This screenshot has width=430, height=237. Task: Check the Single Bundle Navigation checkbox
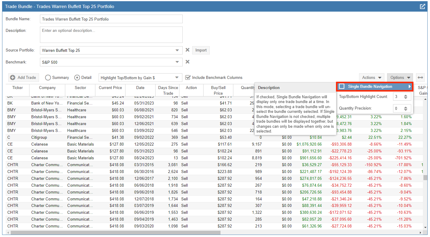pos(342,86)
